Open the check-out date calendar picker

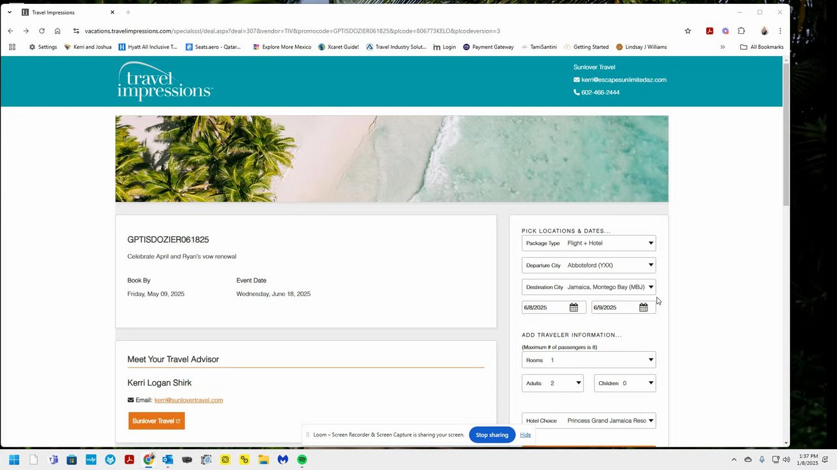click(x=643, y=307)
